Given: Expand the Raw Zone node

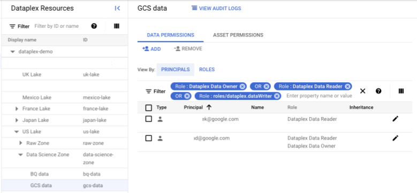Looking at the screenshot, I should click(21, 143).
